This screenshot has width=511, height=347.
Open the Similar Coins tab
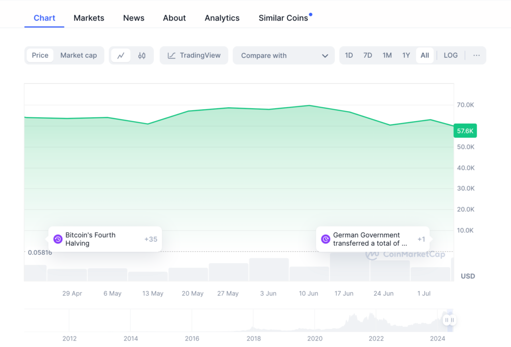click(283, 18)
